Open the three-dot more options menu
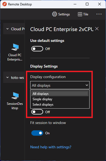This screenshot has height=161, width=106. click(x=99, y=14)
